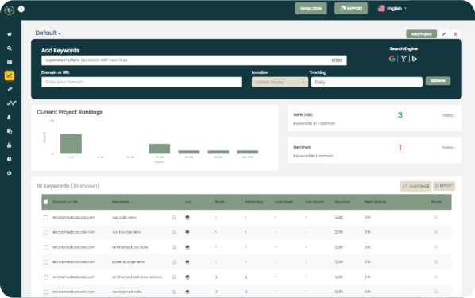This screenshot has height=298, width=475.
Task: Select the highlighted rank tracker chart icon
Action: tap(10, 75)
